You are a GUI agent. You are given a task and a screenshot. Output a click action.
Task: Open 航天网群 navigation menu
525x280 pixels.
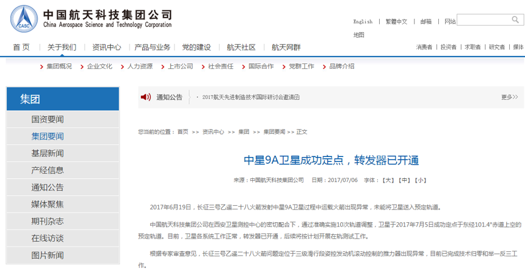pyautogui.click(x=286, y=47)
